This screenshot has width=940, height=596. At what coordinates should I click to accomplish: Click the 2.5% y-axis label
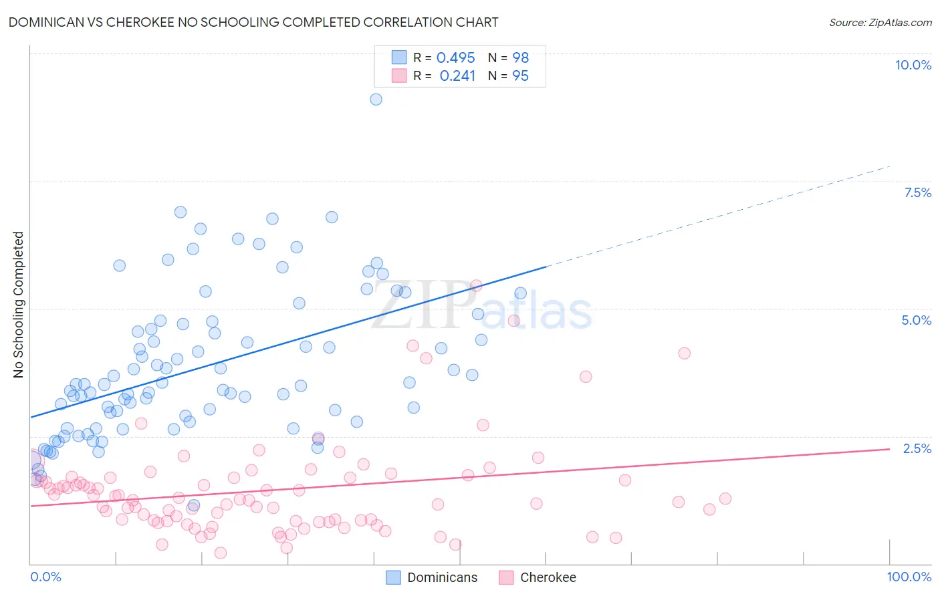[917, 448]
